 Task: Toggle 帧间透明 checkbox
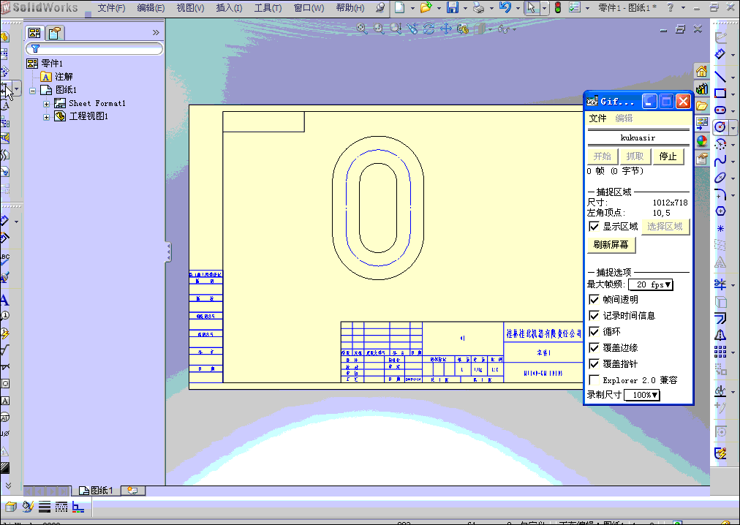click(x=594, y=300)
